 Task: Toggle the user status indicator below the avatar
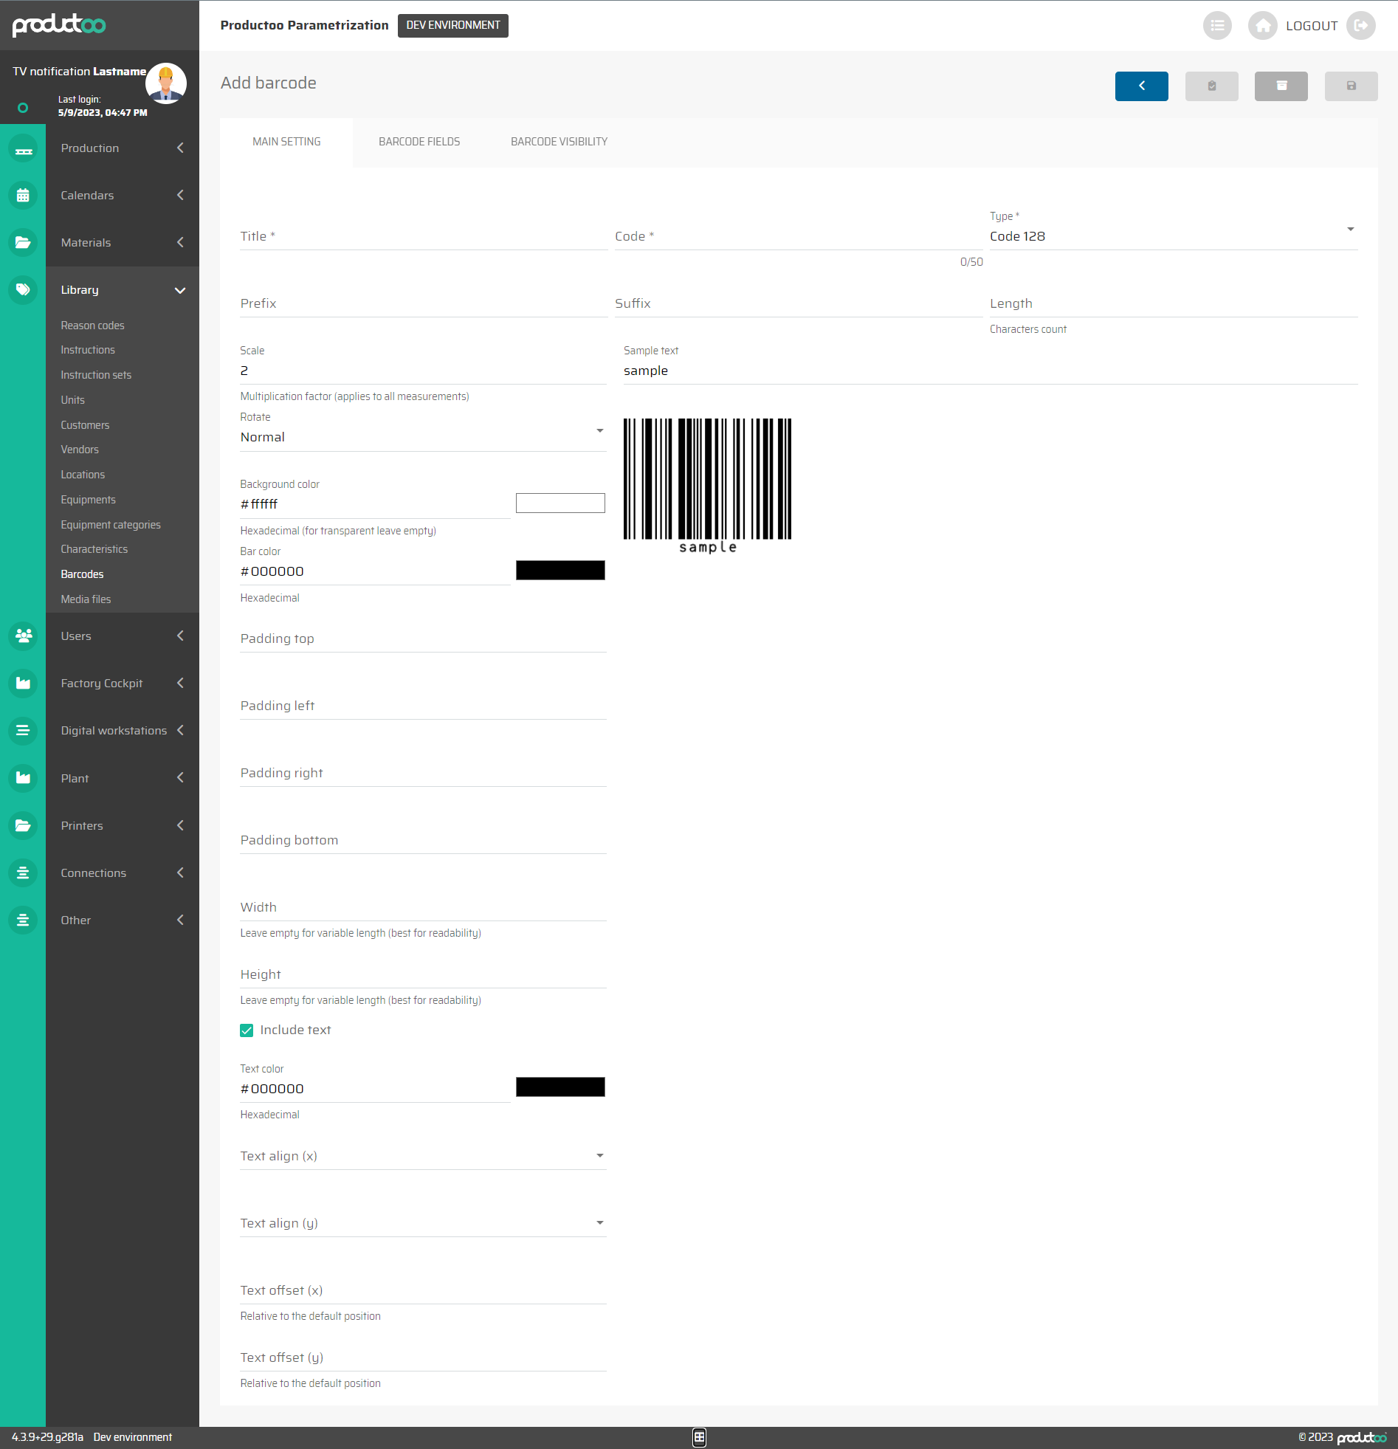point(23,107)
